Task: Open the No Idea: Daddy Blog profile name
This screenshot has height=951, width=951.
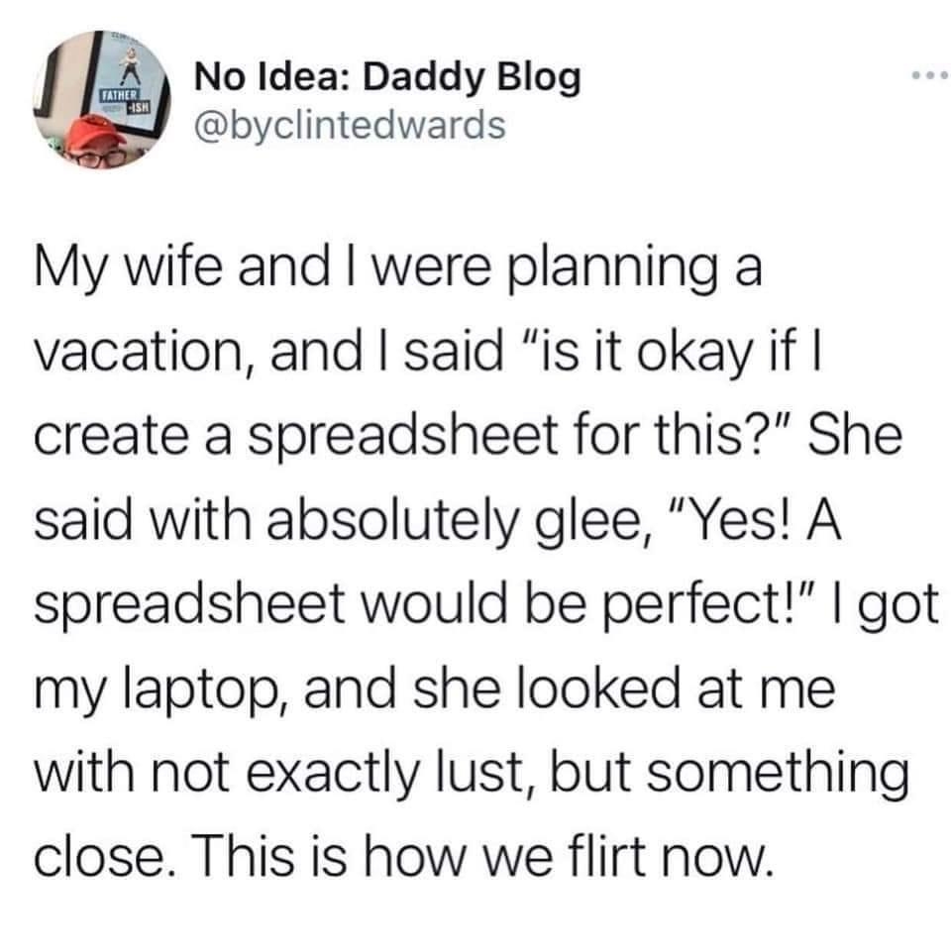Action: tap(386, 79)
